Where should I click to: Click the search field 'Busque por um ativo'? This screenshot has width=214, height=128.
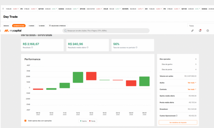(106, 31)
